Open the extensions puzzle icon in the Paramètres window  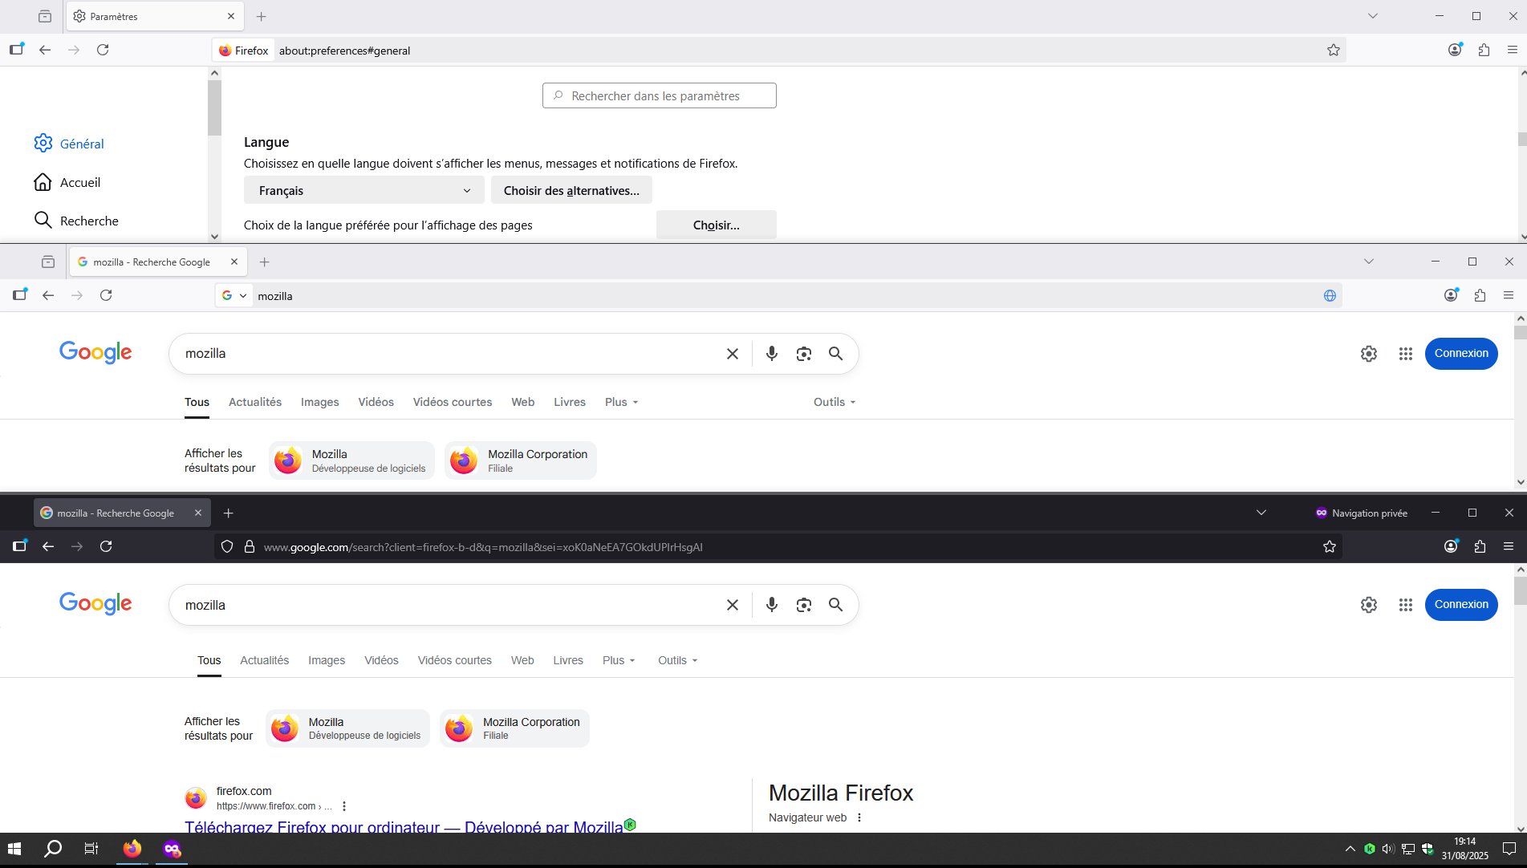pos(1484,50)
